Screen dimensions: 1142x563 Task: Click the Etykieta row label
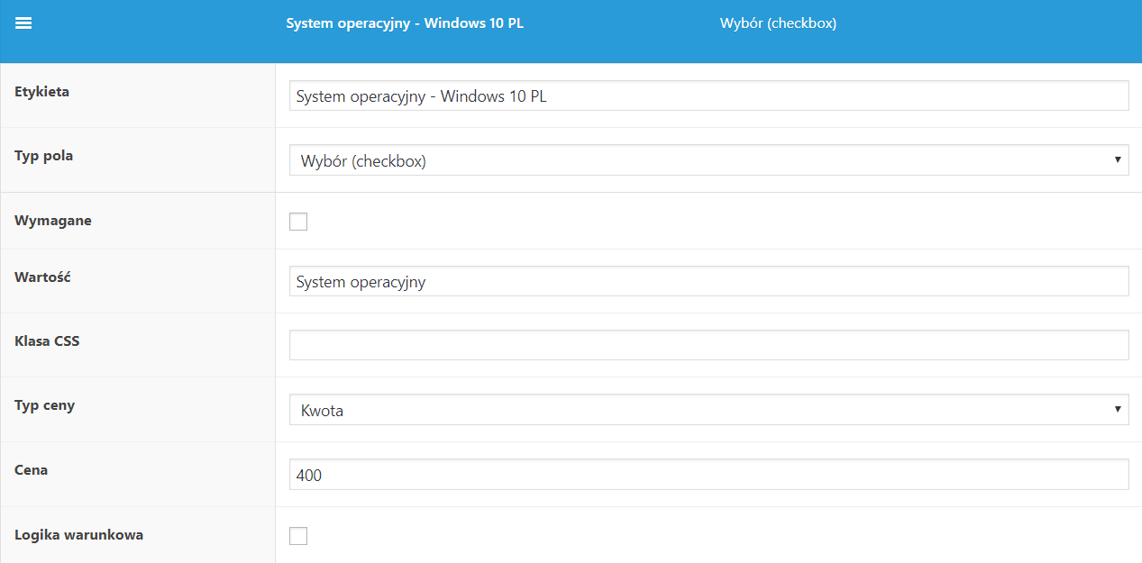41,91
